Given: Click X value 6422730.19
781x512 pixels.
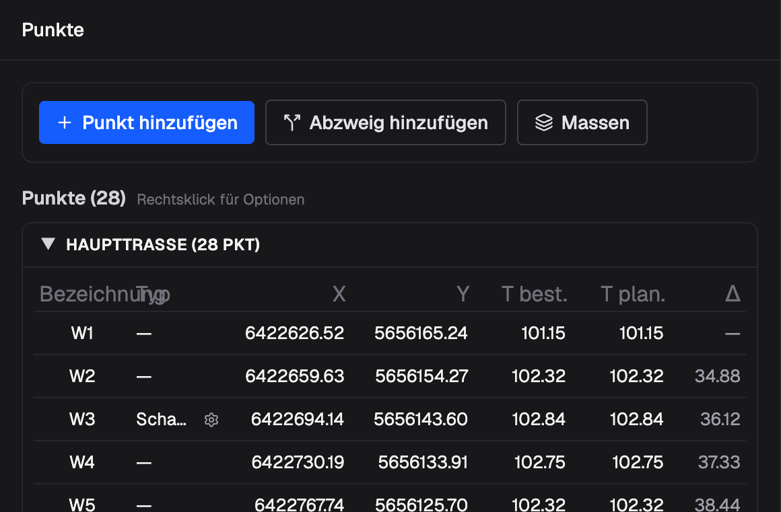Looking at the screenshot, I should click(x=298, y=462).
